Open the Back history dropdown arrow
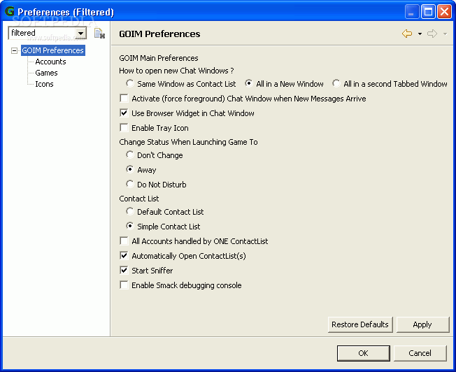Screen dimensions: 456x372 (x=420, y=34)
